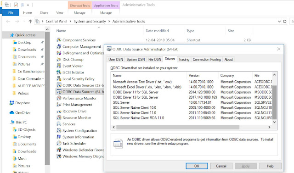Screen dimensions: 294x173
Task: Select Recovery Drive icon
Action: pyautogui.click(x=59, y=111)
